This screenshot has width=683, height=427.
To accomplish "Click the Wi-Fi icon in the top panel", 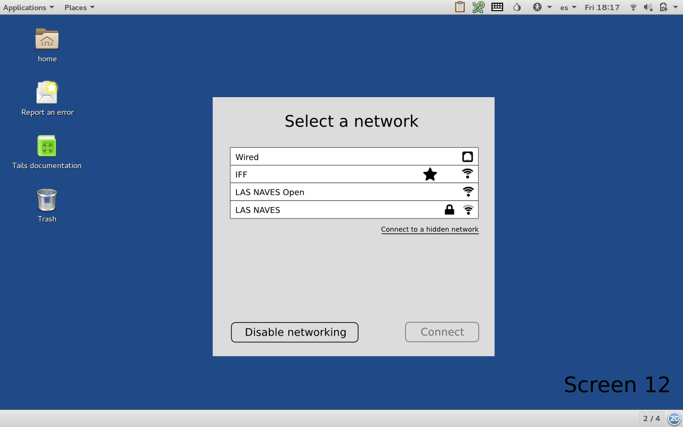I will click(633, 7).
